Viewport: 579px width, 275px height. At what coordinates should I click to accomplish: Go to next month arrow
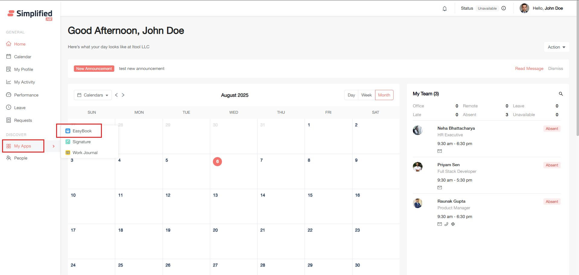click(x=123, y=95)
